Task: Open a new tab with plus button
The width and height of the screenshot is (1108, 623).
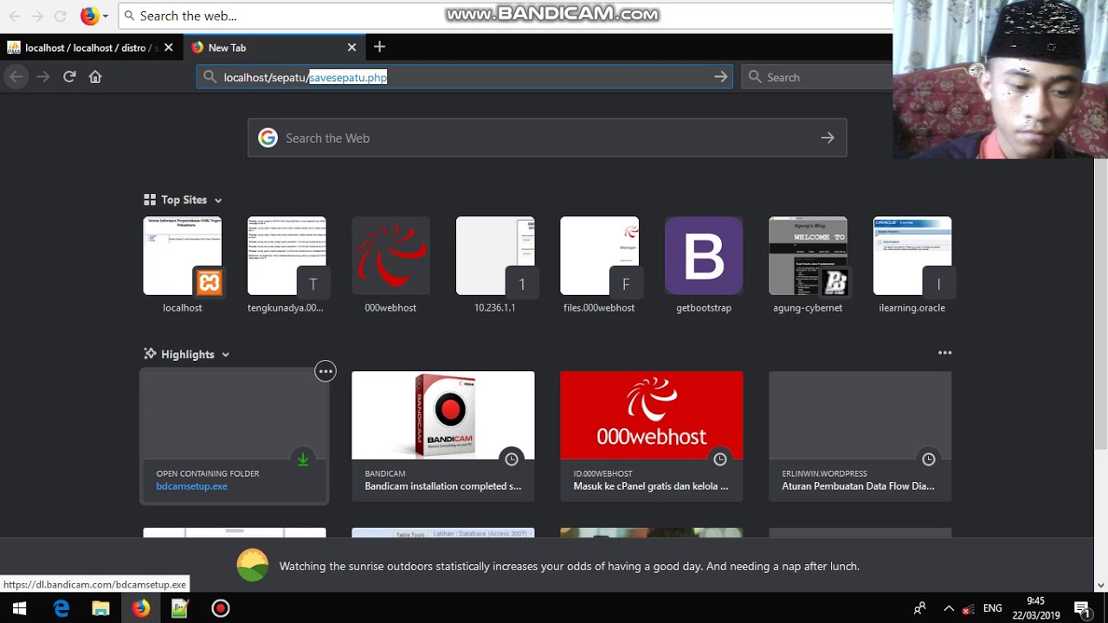Action: [x=379, y=47]
